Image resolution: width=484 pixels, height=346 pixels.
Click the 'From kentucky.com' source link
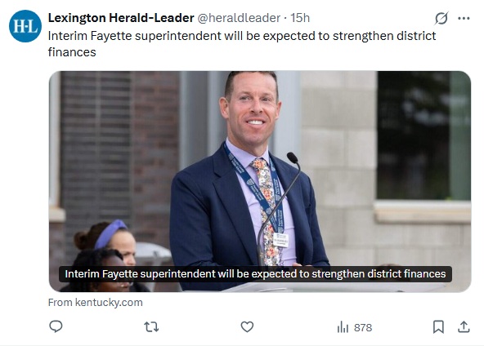coord(96,303)
